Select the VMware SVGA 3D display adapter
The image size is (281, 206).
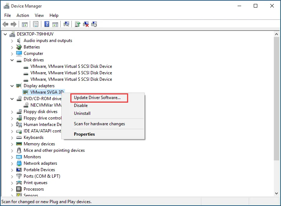pos(47,92)
